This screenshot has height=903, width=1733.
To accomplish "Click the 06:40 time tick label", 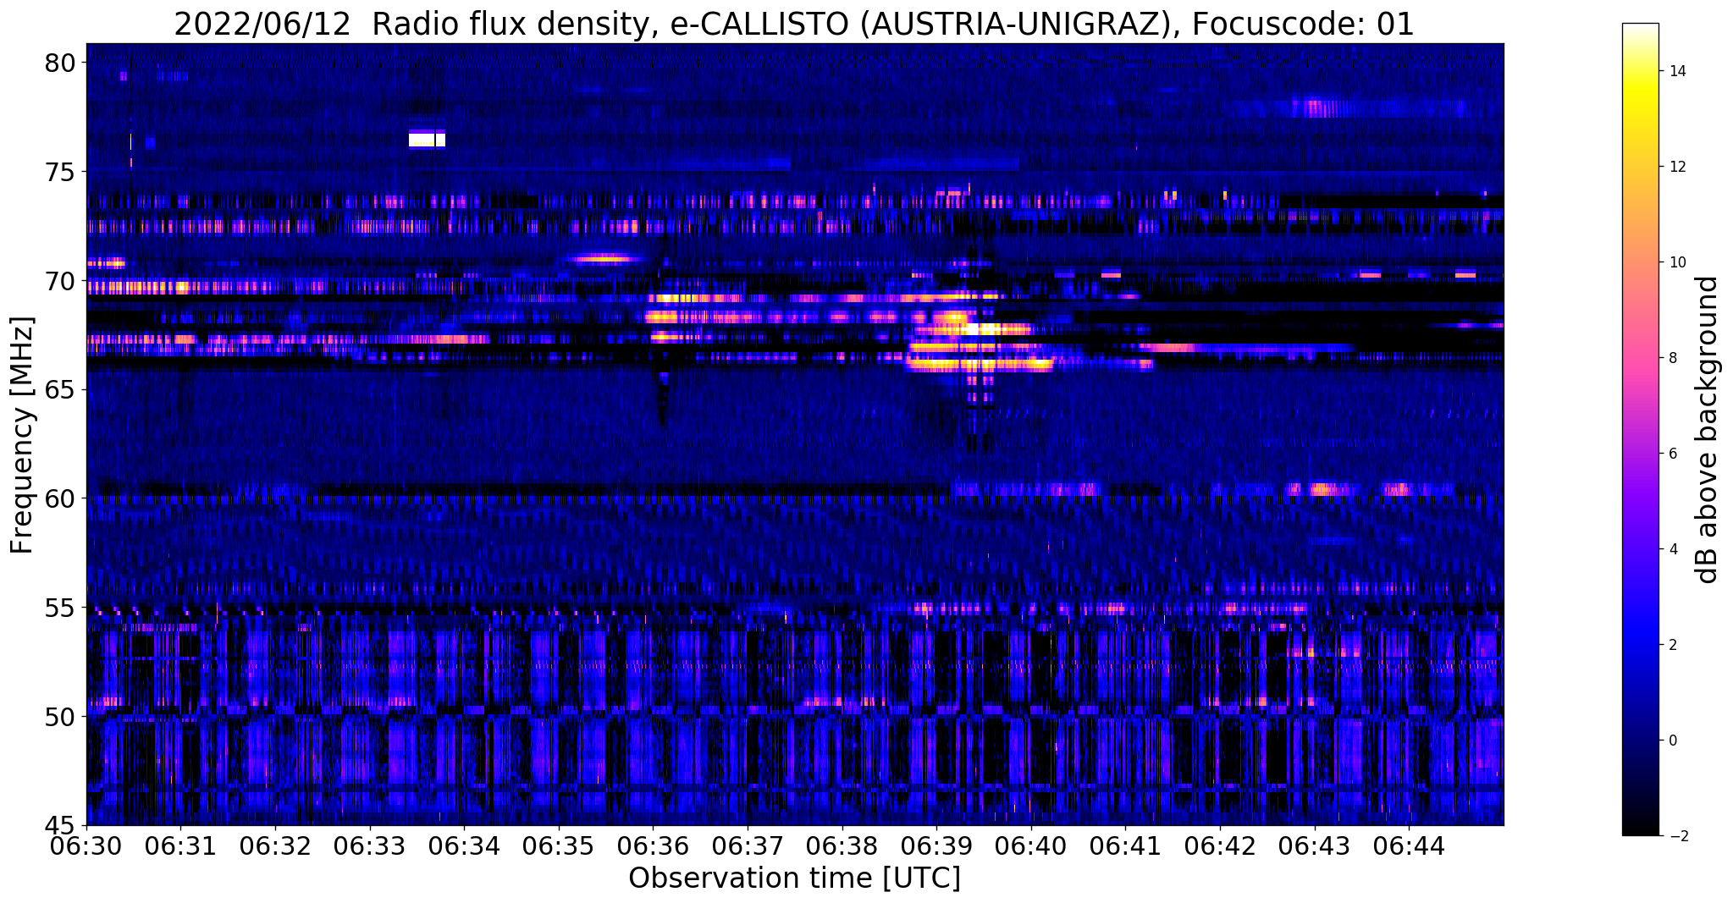I will [x=1031, y=845].
